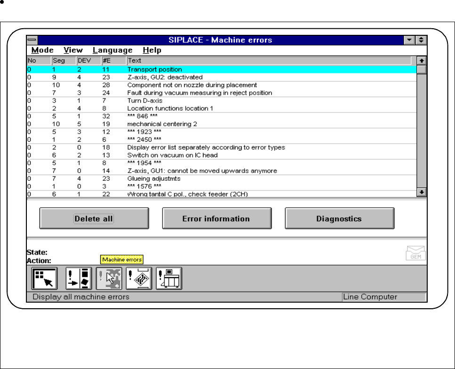Click the restore arrows button in title bar
The image size is (455, 369).
point(421,40)
